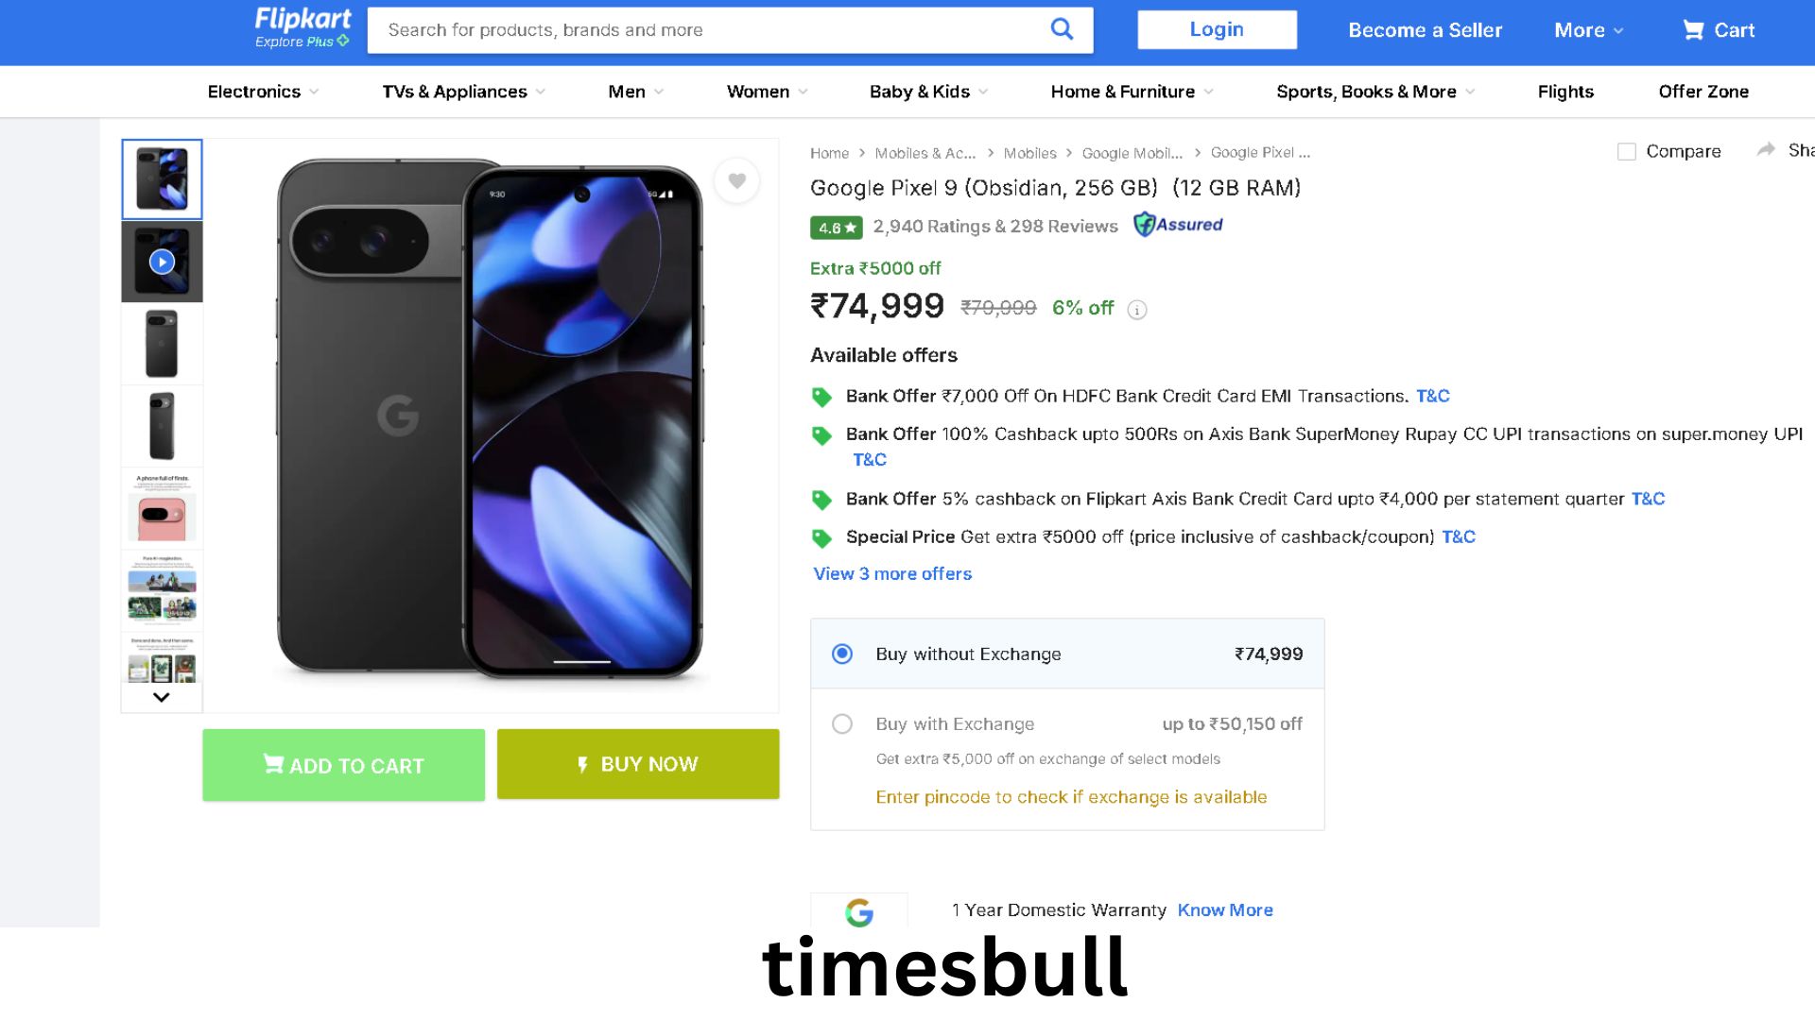Focus the product search input field
Viewport: 1815px width, 1020px height.
pyautogui.click(x=709, y=30)
